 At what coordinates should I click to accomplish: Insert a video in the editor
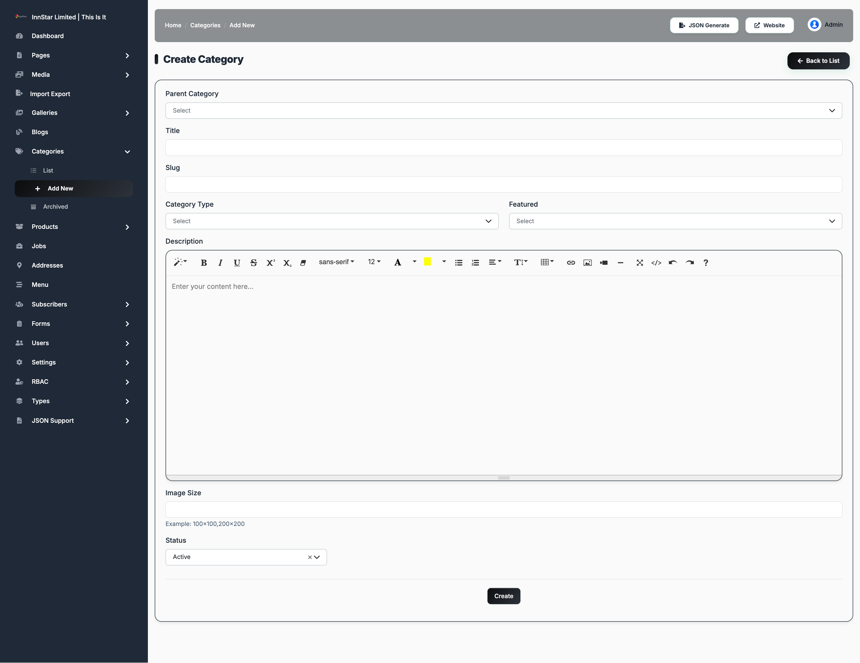click(x=604, y=263)
